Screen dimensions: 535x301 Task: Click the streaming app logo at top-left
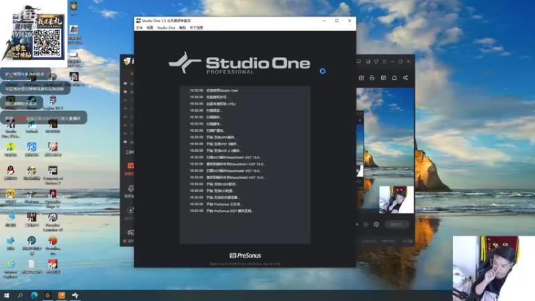128,62
